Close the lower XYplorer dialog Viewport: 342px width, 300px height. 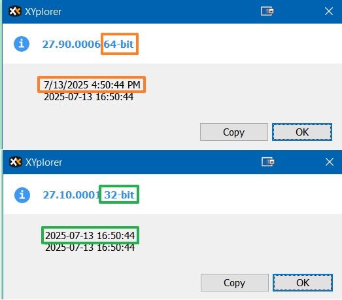330,162
